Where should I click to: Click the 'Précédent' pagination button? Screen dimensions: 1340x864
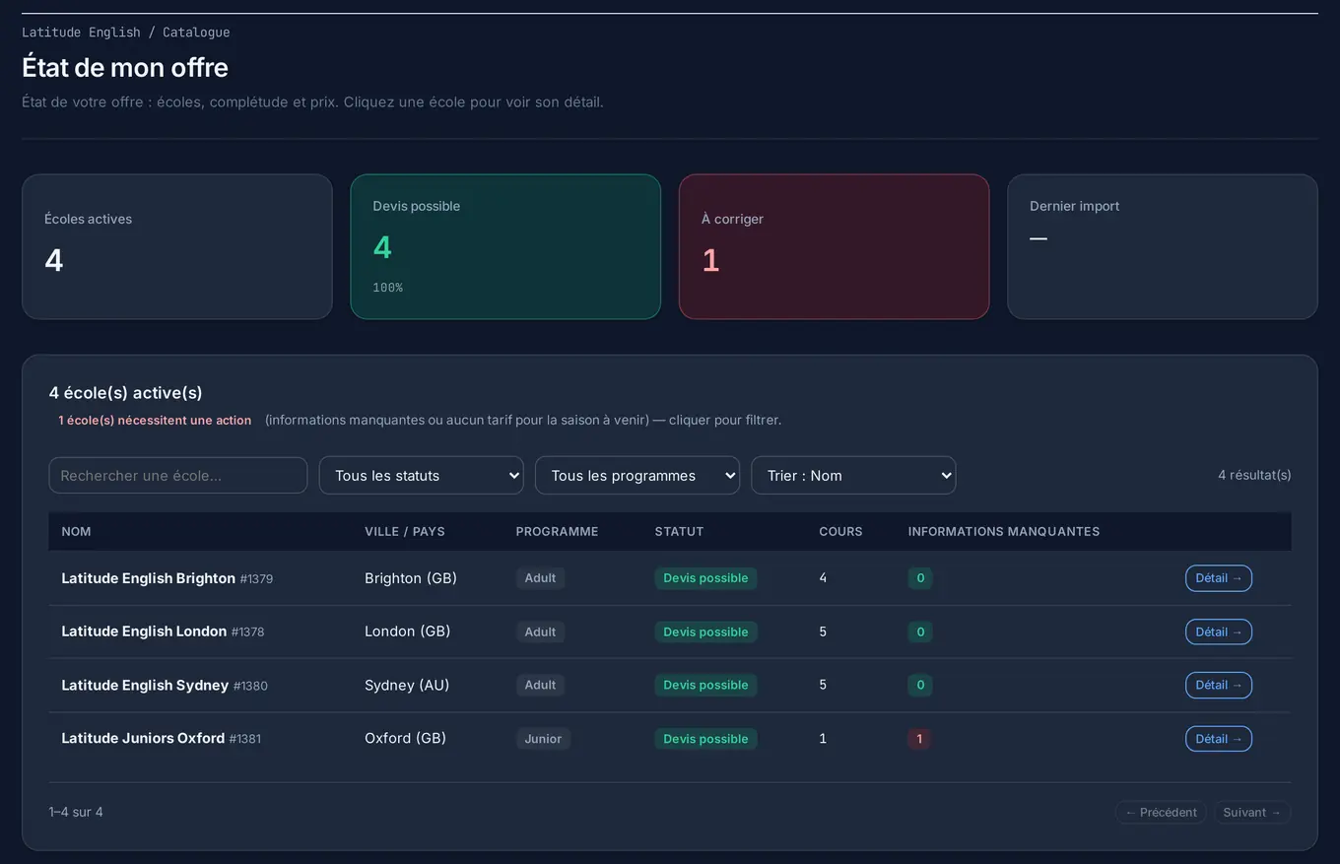(1161, 813)
